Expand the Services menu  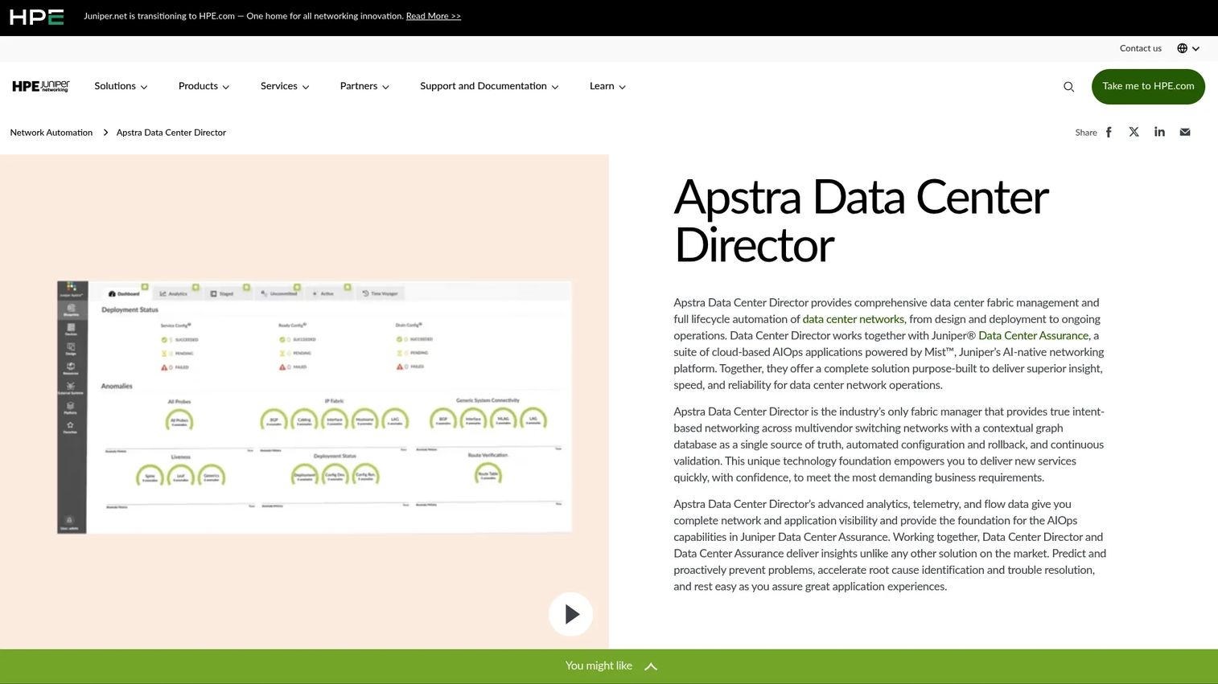tap(285, 86)
